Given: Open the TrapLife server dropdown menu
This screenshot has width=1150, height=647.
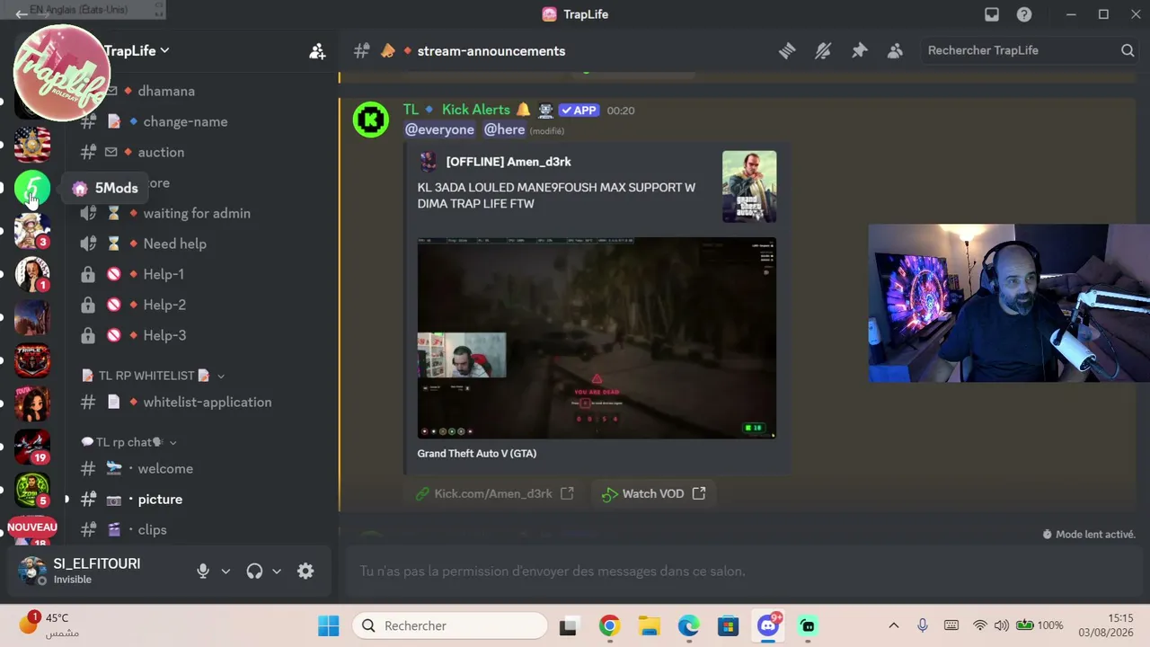Looking at the screenshot, I should pyautogui.click(x=137, y=51).
